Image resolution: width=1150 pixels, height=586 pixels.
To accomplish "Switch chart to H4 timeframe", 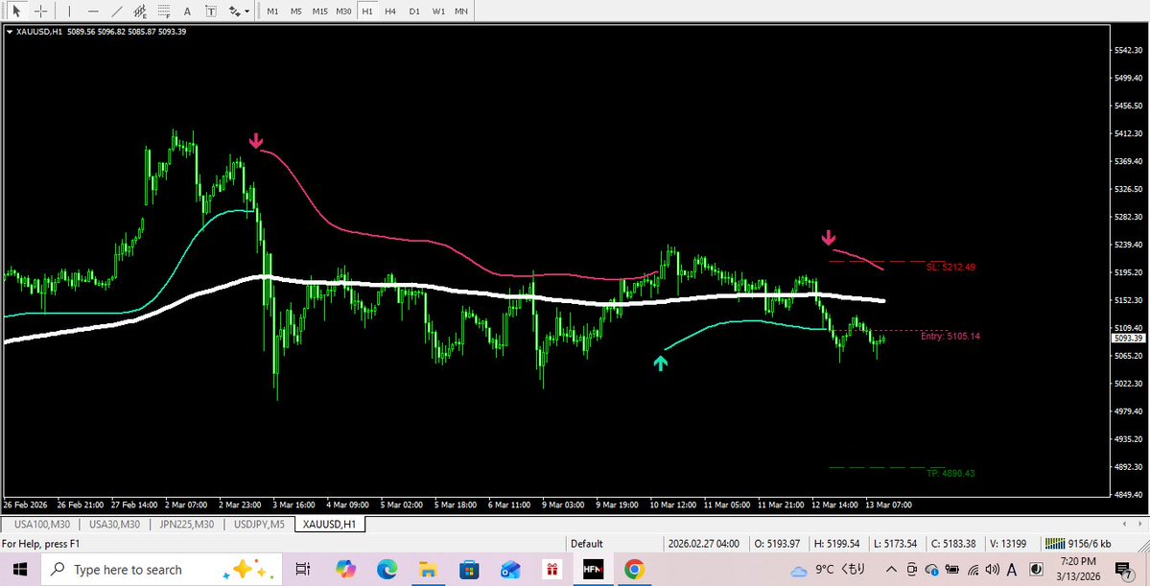I will (x=391, y=11).
